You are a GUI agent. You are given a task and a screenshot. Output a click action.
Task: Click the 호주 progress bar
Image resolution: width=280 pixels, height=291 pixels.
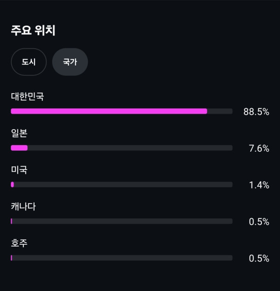point(121,258)
